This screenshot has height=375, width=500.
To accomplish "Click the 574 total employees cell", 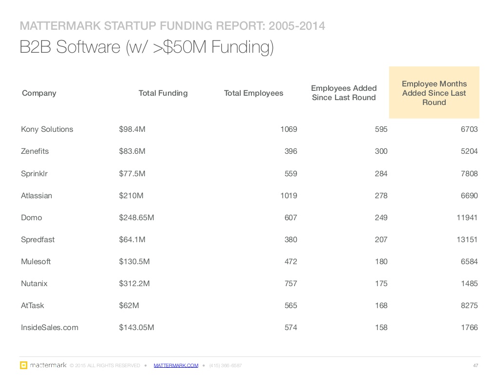I will click(291, 328).
